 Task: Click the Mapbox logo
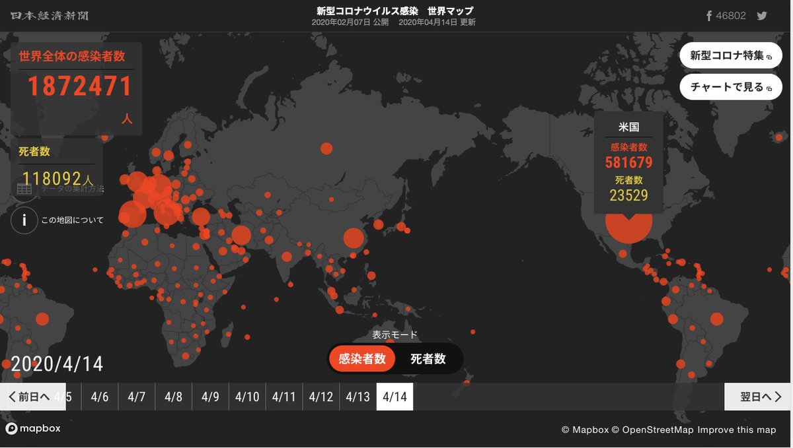(x=33, y=428)
